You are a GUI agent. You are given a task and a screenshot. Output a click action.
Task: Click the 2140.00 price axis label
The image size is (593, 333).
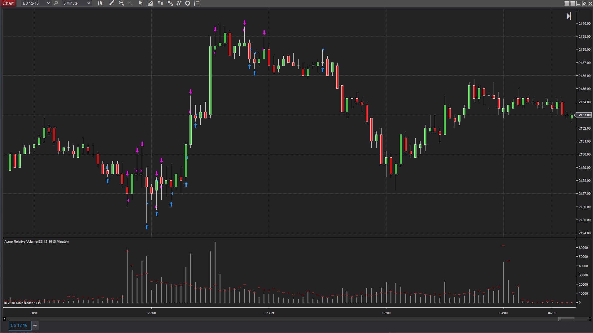(x=585, y=23)
